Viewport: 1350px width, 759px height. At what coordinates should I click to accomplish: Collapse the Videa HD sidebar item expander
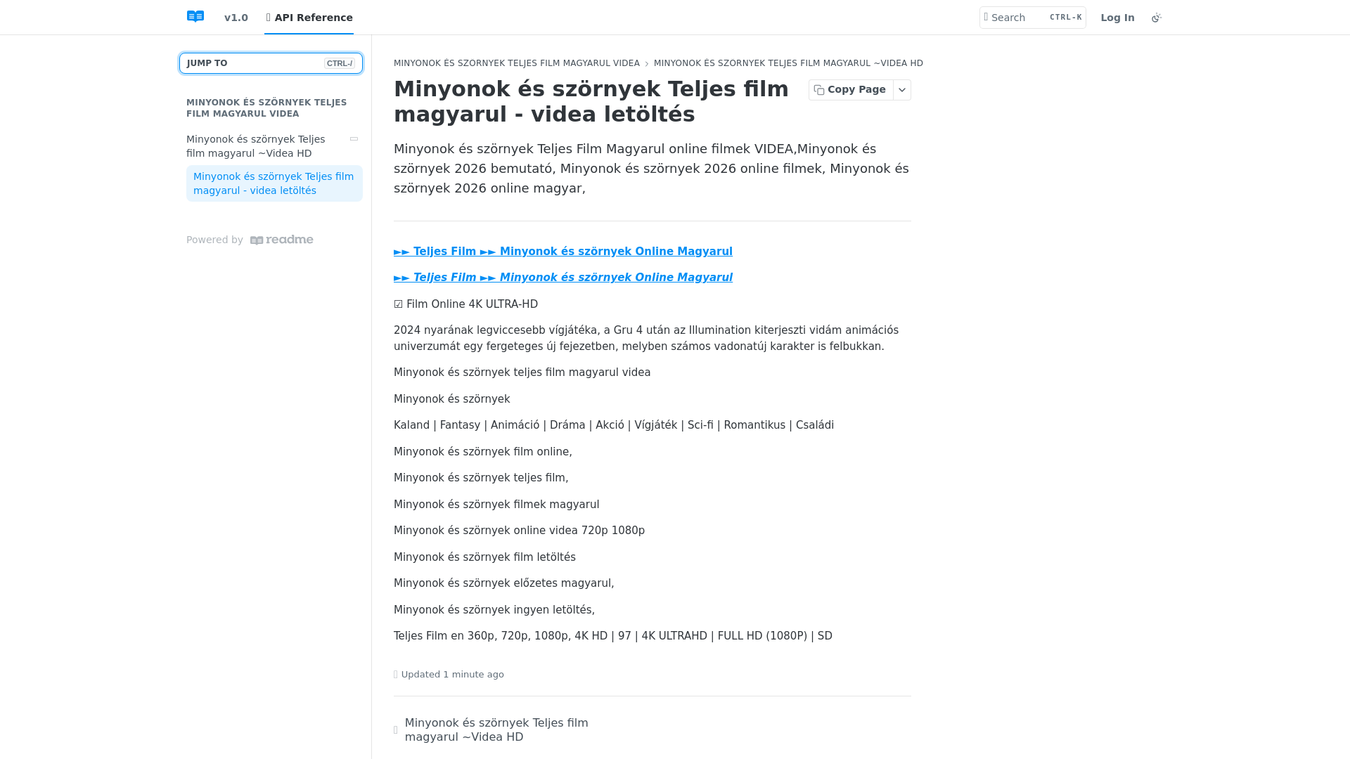tap(354, 139)
